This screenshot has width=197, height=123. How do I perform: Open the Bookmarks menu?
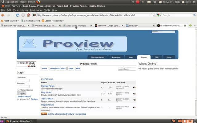[36, 10]
